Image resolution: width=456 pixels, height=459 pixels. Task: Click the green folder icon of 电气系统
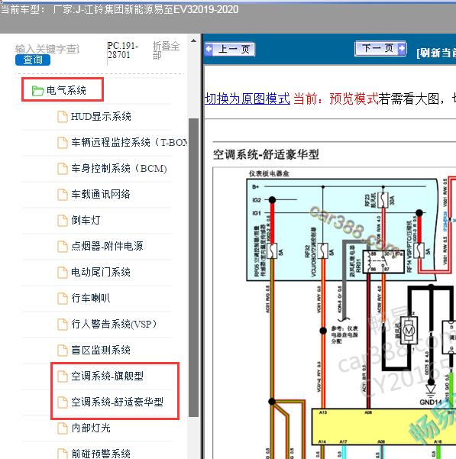pos(37,91)
